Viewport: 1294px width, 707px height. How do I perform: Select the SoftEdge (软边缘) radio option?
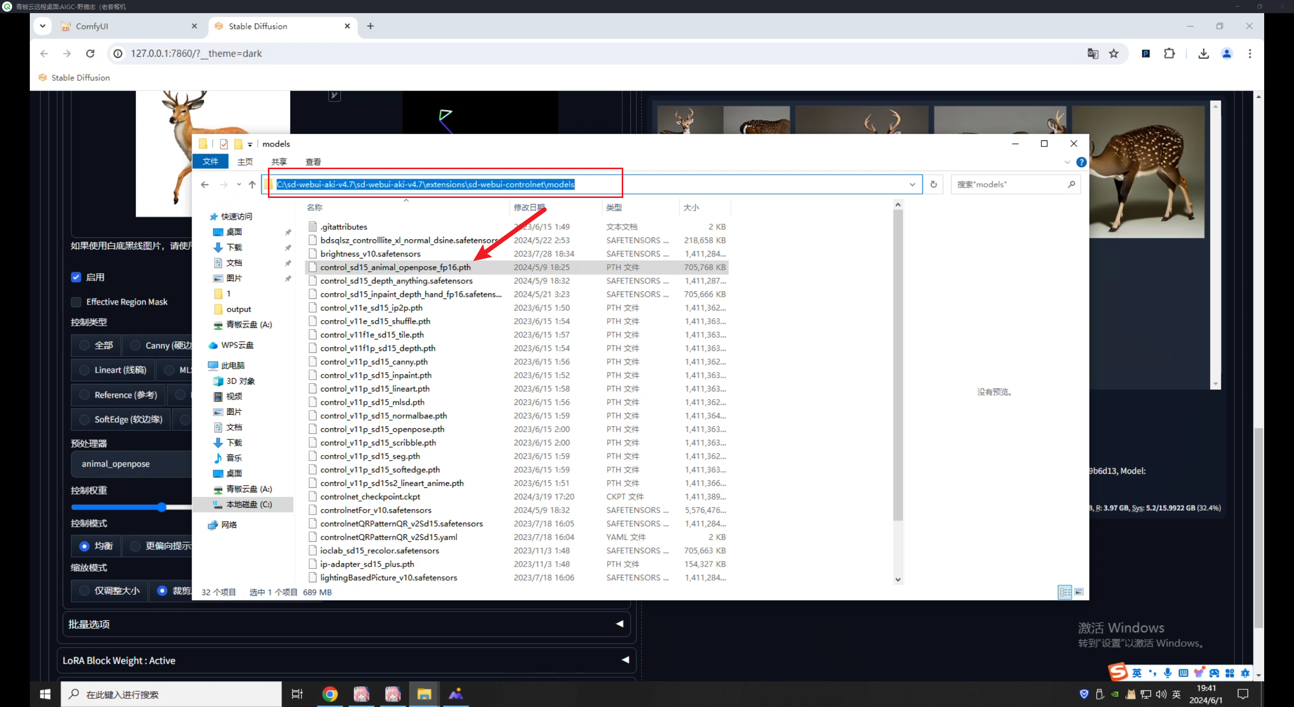(85, 420)
